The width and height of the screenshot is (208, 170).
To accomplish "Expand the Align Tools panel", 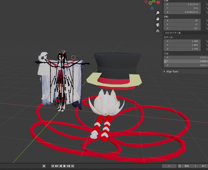I will [x=172, y=72].
